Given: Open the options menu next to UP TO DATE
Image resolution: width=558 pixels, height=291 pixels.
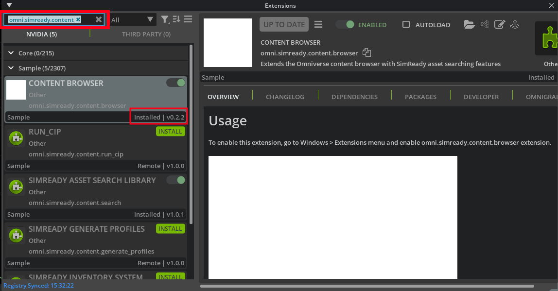Looking at the screenshot, I should (x=319, y=24).
